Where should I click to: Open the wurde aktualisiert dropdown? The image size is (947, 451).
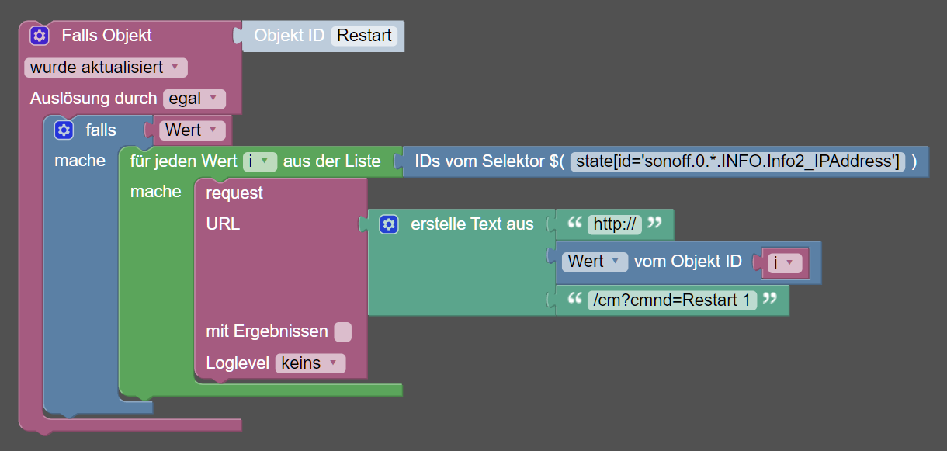pos(106,68)
